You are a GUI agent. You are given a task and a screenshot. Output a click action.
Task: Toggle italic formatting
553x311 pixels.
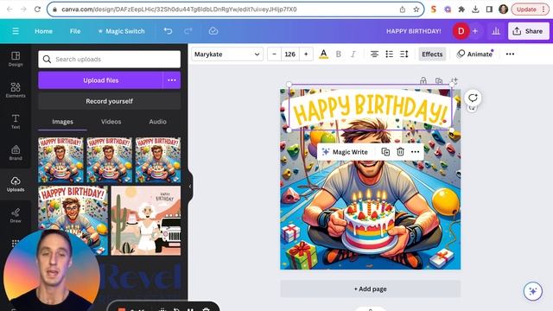(353, 54)
